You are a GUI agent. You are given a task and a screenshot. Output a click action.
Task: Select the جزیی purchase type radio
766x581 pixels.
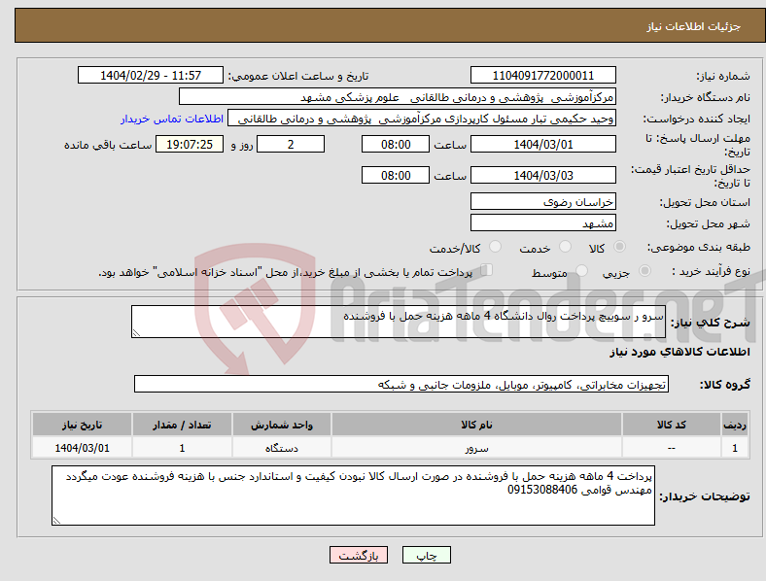[644, 270]
